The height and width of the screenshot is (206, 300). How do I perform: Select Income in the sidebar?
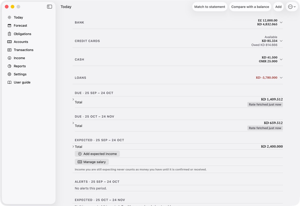pos(19,58)
